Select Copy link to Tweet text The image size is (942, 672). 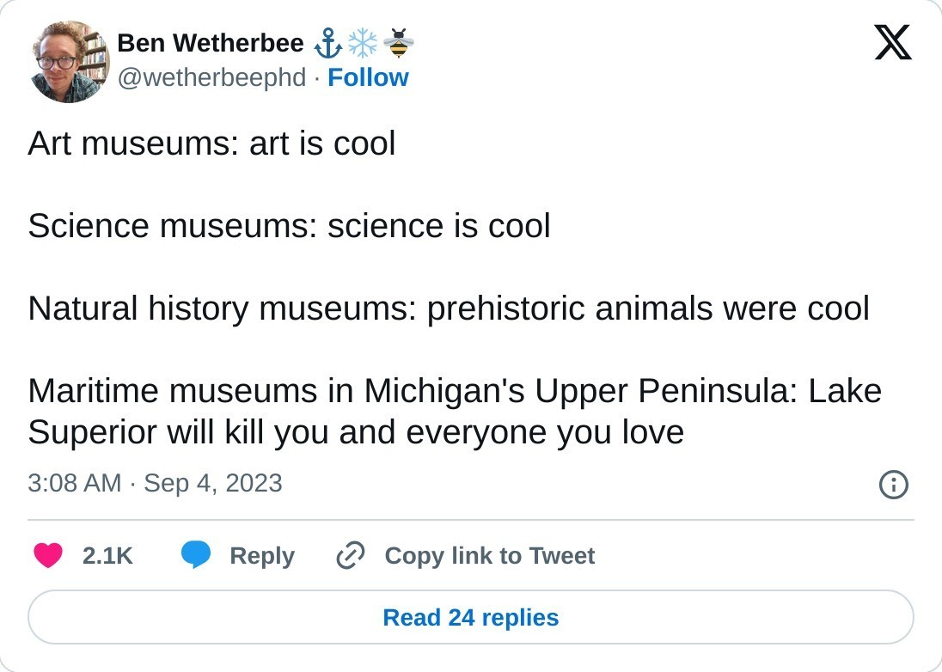tap(489, 556)
